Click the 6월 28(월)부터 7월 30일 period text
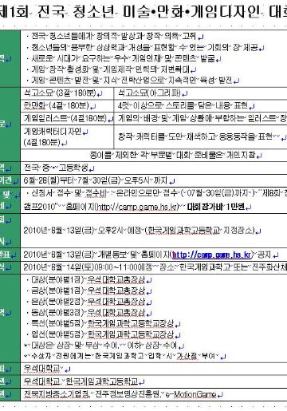This screenshot has width=287, height=411. click(96, 180)
